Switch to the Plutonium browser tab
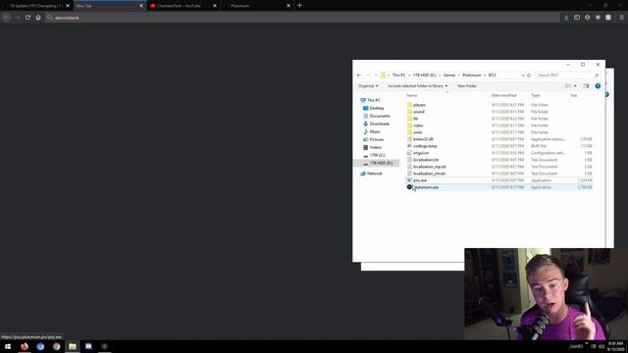Image resolution: width=628 pixels, height=353 pixels. (257, 6)
